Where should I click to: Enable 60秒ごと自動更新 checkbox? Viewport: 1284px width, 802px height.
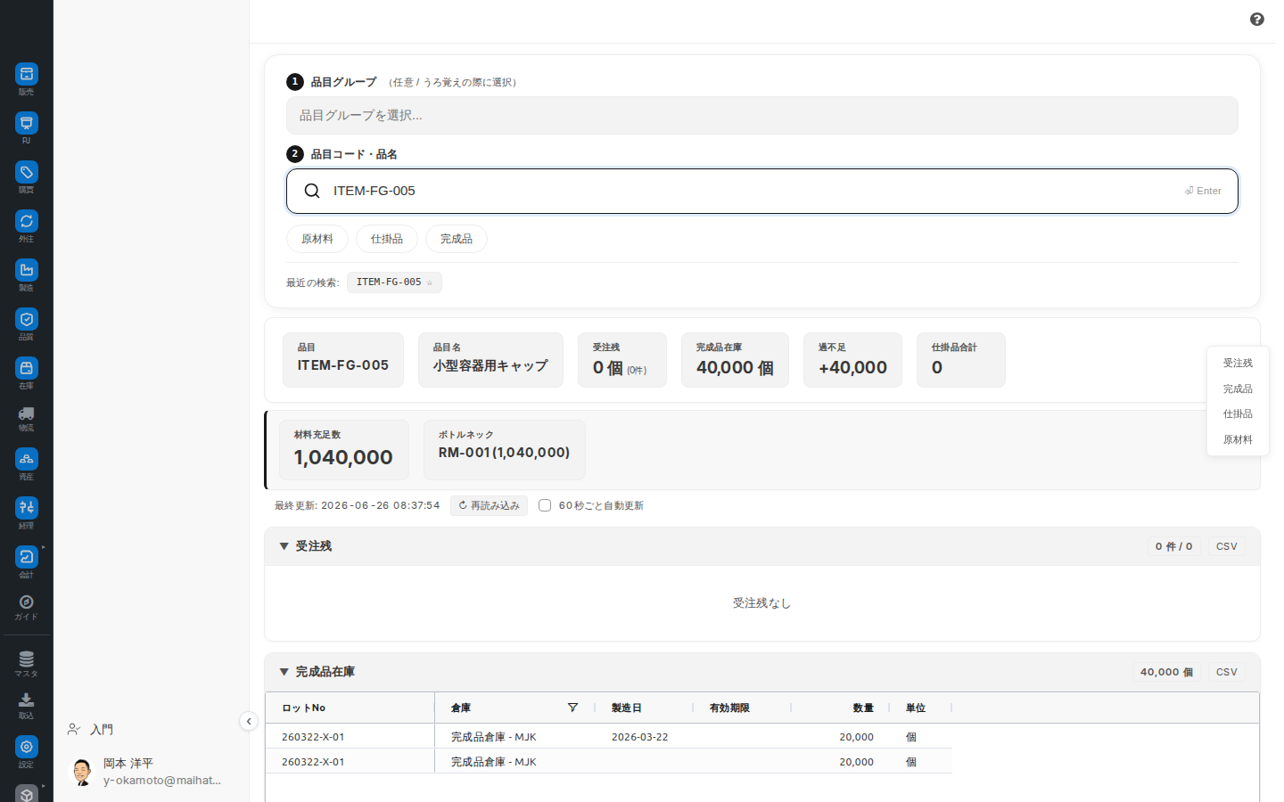(x=545, y=505)
